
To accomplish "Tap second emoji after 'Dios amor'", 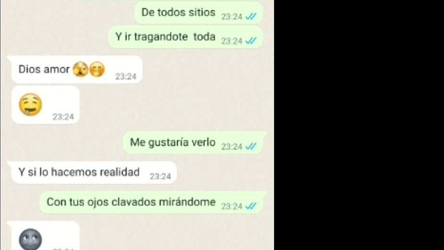I will coord(97,69).
